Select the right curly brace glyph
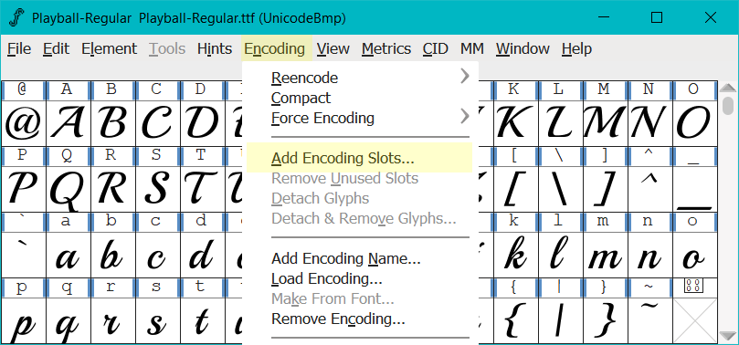 [606, 320]
